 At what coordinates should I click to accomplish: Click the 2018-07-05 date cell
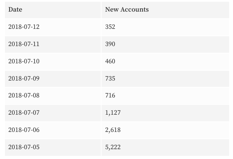24,147
